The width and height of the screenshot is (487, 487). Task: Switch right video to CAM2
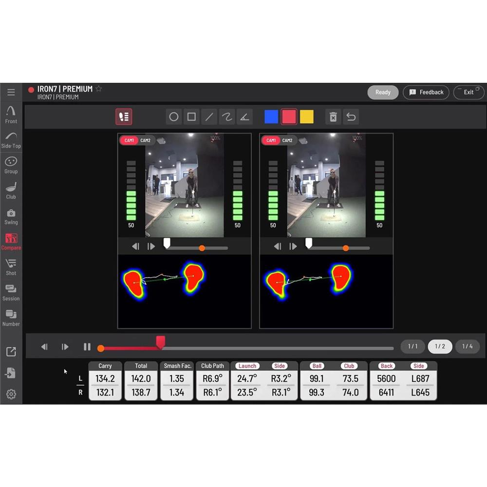pyautogui.click(x=287, y=140)
